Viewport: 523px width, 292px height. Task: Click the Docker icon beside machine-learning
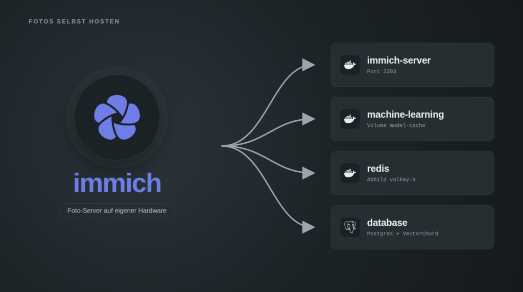pyautogui.click(x=350, y=119)
